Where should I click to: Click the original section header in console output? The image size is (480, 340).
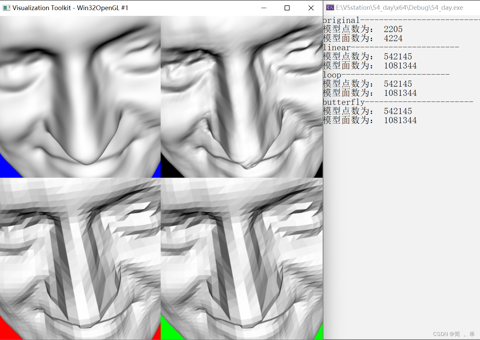pos(341,20)
